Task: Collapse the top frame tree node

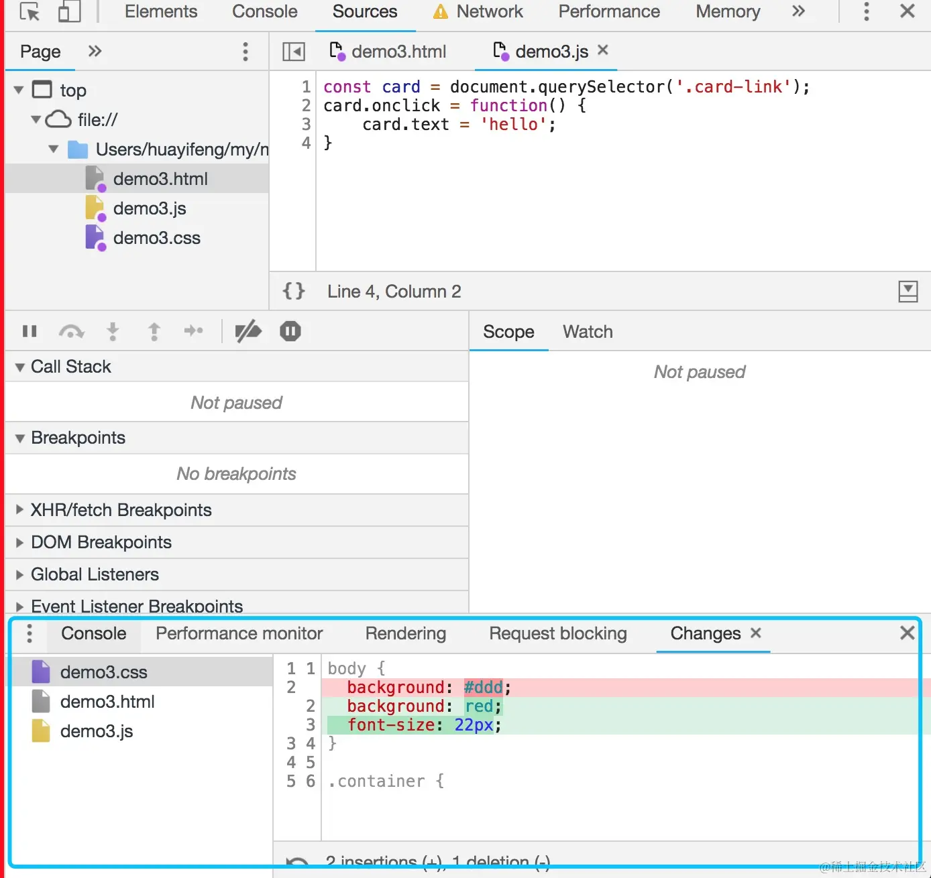Action: click(19, 90)
